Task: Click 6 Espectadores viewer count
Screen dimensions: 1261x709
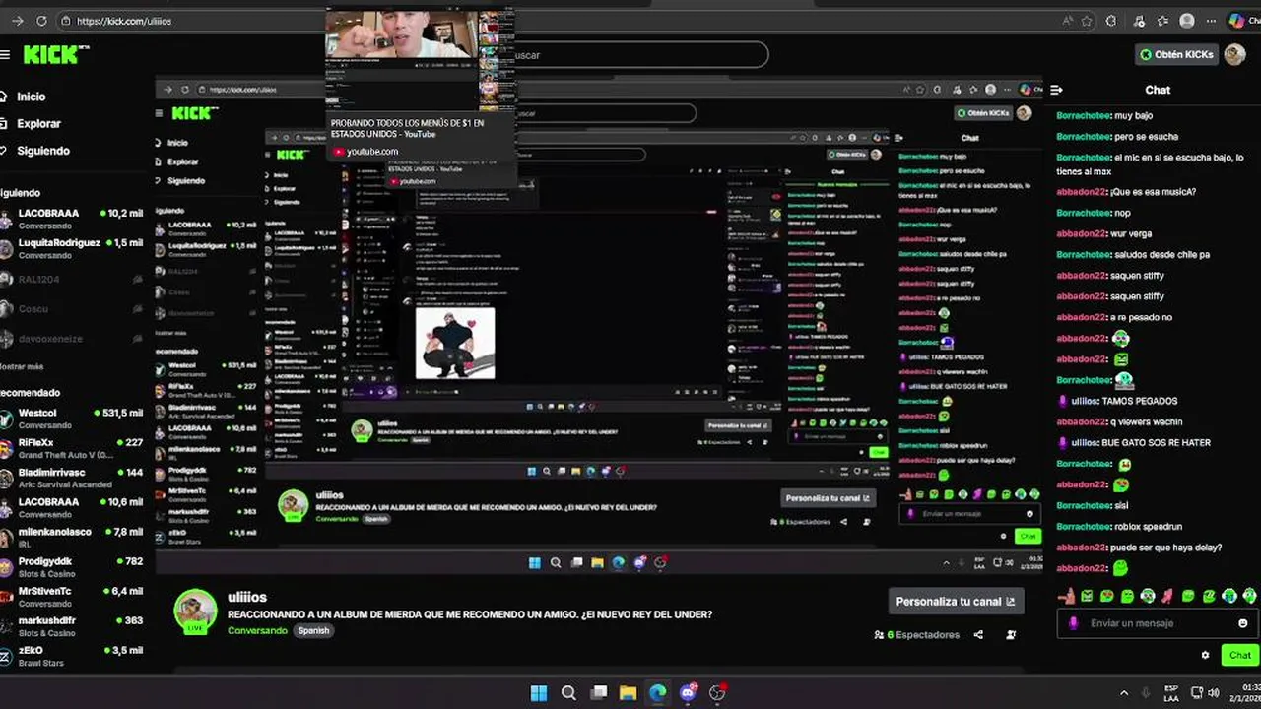Action: click(916, 635)
